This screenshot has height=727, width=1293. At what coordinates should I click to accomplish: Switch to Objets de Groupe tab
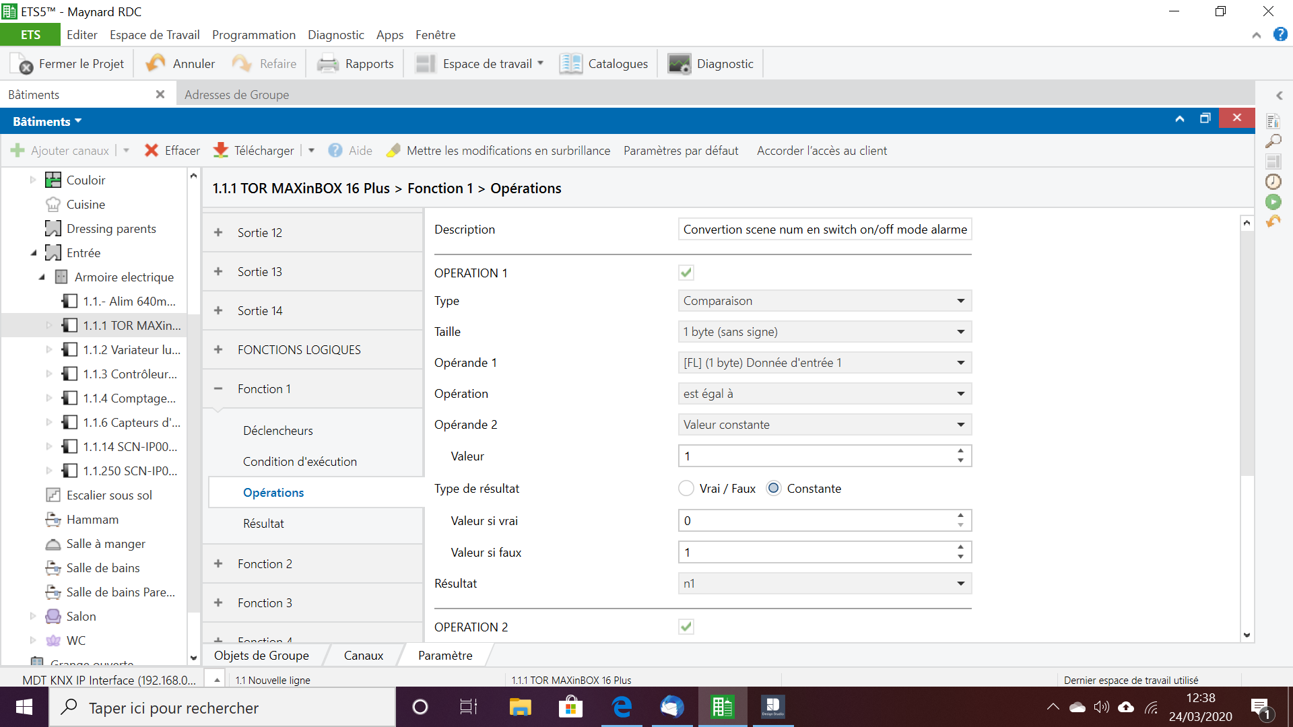pyautogui.click(x=261, y=656)
